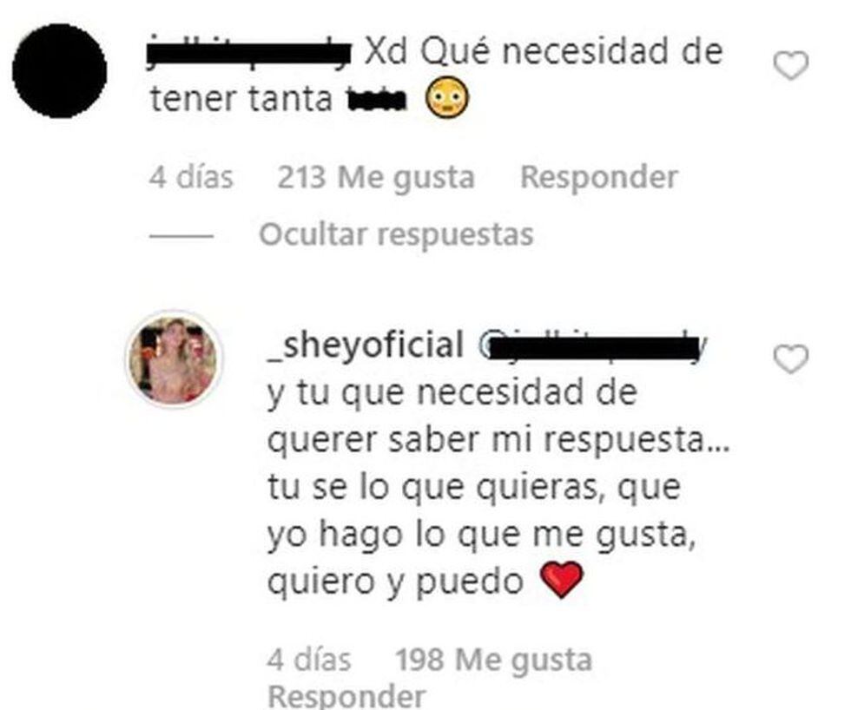The image size is (851, 710).
Task: Reply to the first comment via Responder
Action: (x=598, y=177)
